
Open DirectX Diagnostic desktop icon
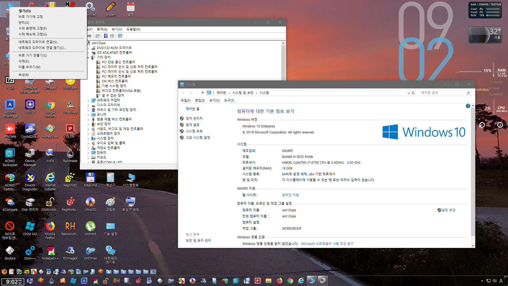point(30,182)
